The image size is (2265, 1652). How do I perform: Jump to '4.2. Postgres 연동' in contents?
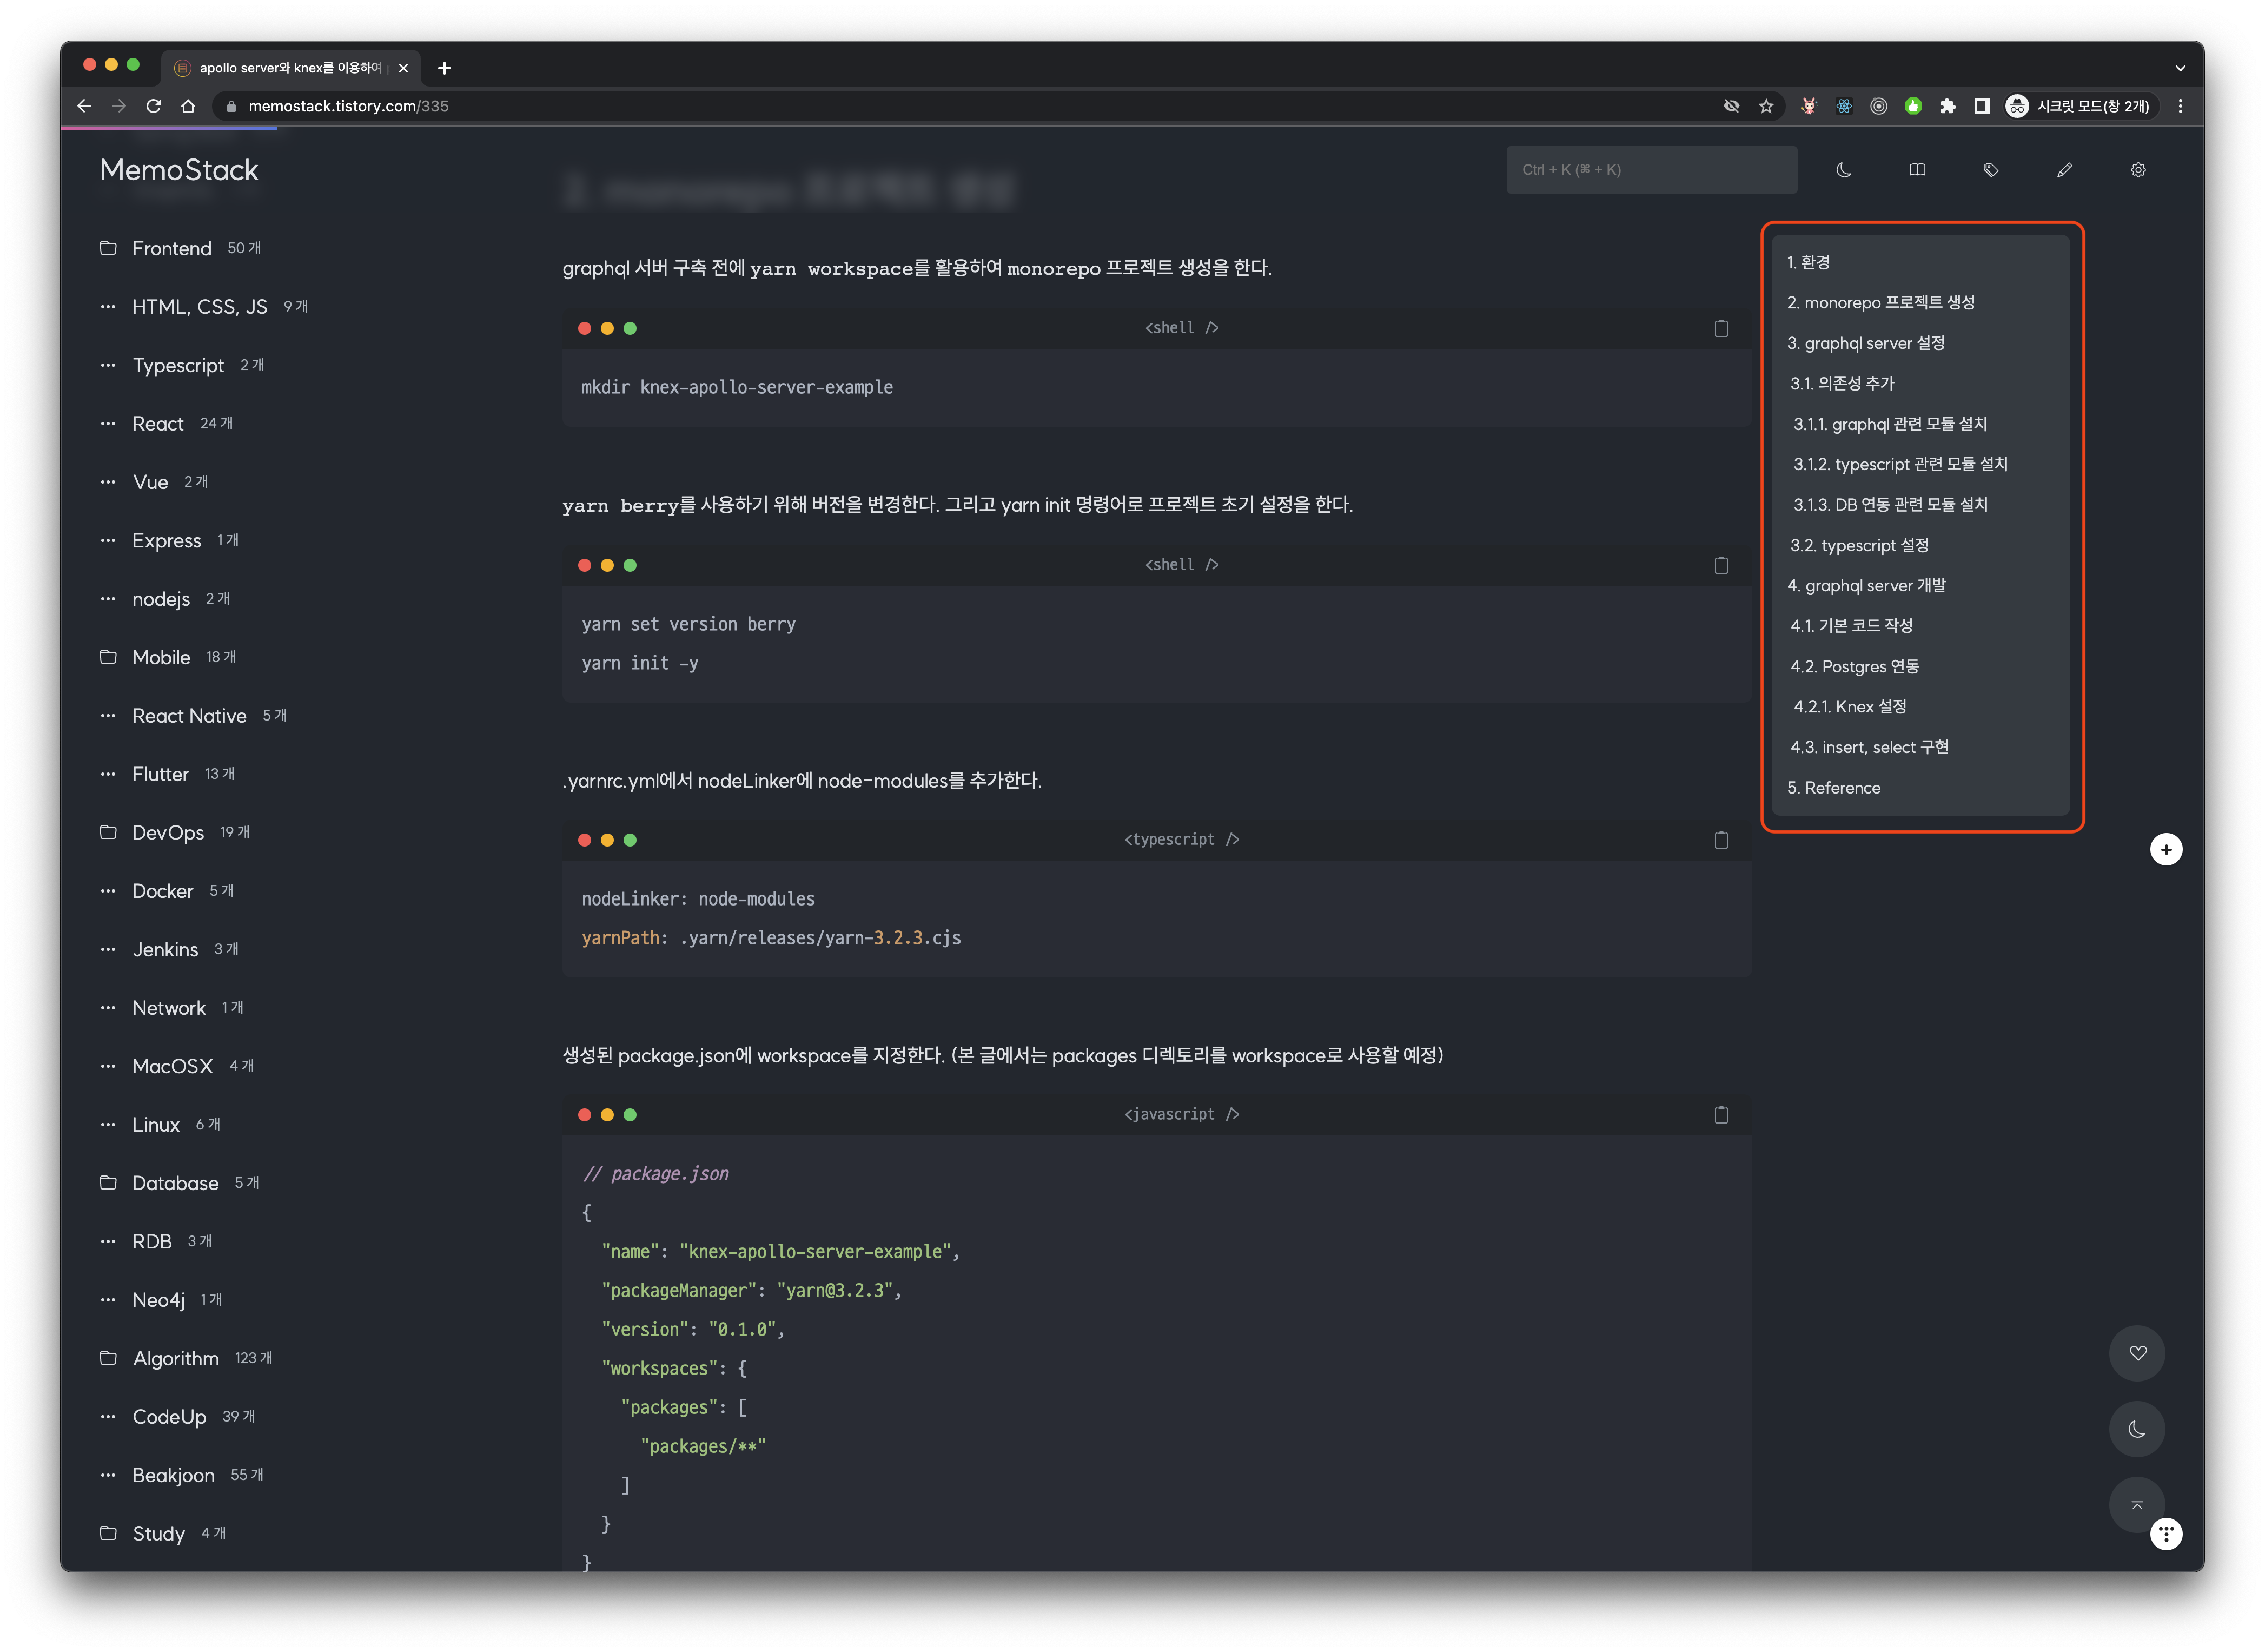pyautogui.click(x=1854, y=666)
